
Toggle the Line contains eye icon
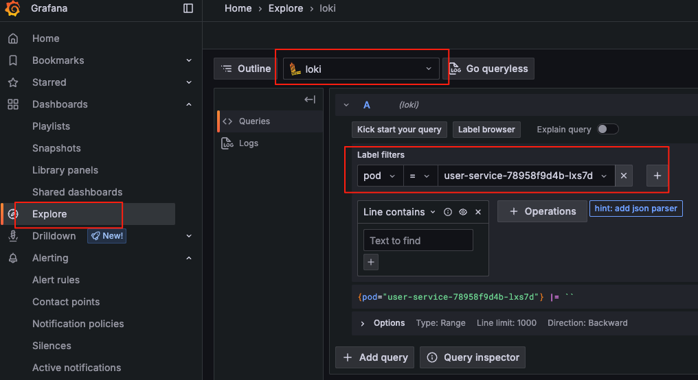click(x=463, y=212)
